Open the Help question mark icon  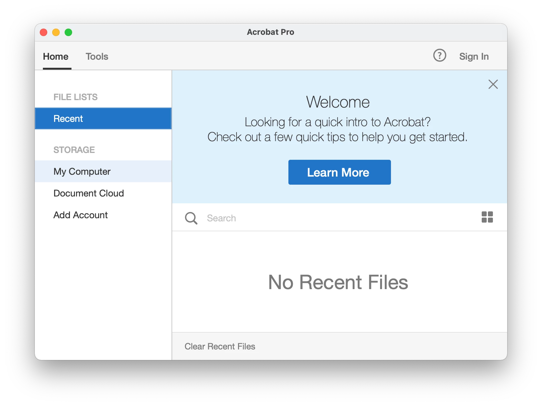[439, 56]
